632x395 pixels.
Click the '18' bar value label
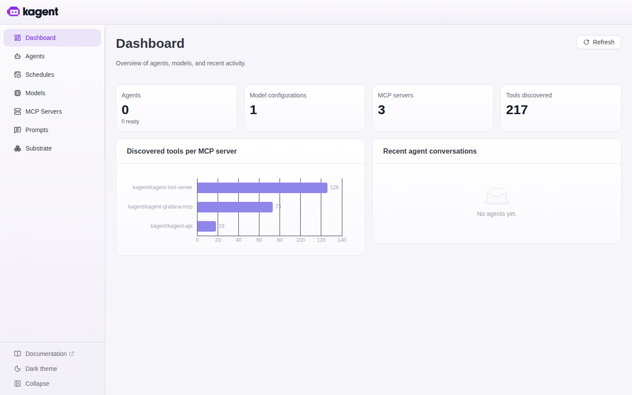(x=222, y=226)
